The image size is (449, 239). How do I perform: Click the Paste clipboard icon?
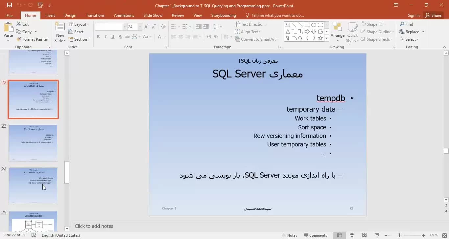(8, 27)
